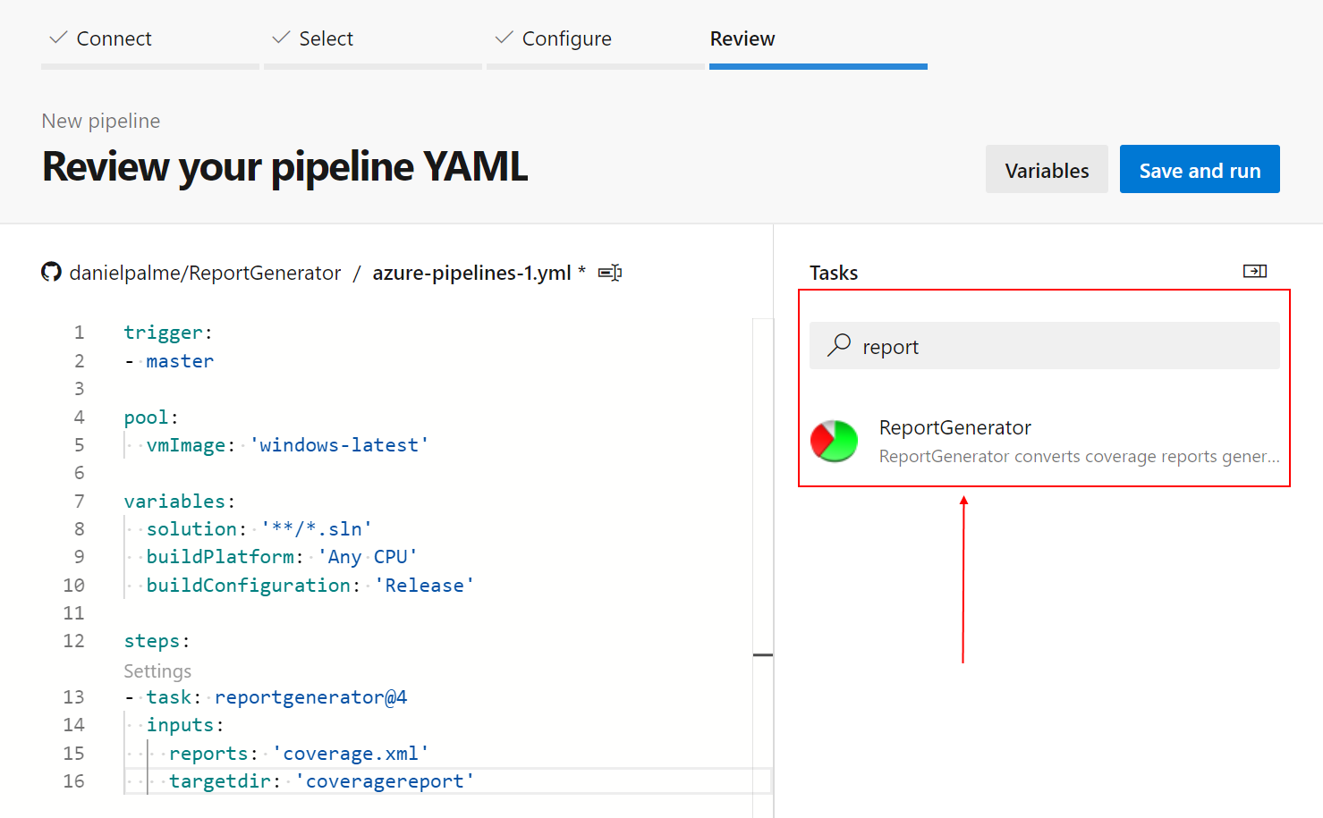Viewport: 1323px width, 818px height.
Task: Switch to the Review tab
Action: click(x=742, y=38)
